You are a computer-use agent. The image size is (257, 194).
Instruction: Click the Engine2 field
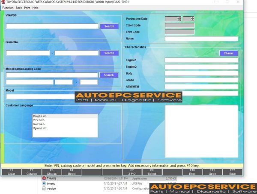point(201,67)
